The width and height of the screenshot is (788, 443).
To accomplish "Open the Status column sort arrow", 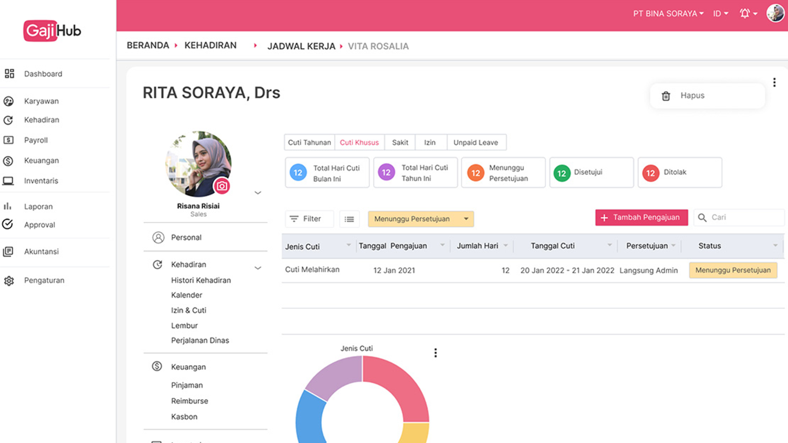I will (x=775, y=245).
